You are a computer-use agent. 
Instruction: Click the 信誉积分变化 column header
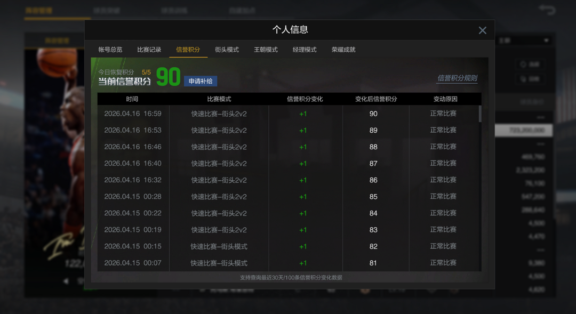point(305,99)
